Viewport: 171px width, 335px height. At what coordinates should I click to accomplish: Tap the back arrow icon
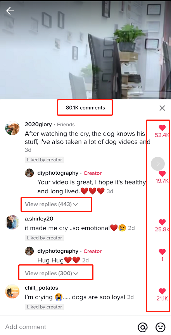click(10, 11)
